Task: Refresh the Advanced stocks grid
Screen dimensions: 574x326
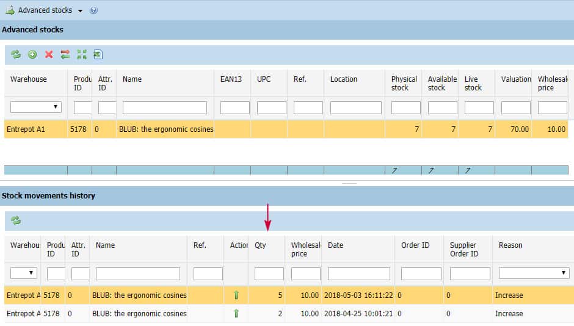Action: tap(16, 54)
